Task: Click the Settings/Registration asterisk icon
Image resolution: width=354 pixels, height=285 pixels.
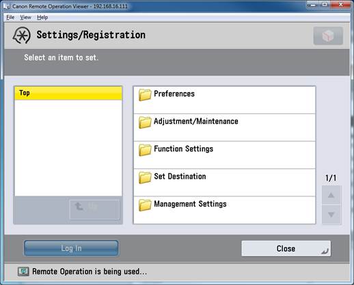Action: point(22,35)
